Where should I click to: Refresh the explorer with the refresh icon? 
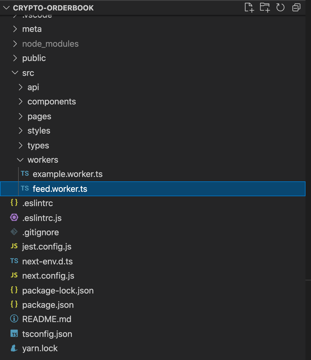tap(280, 7)
